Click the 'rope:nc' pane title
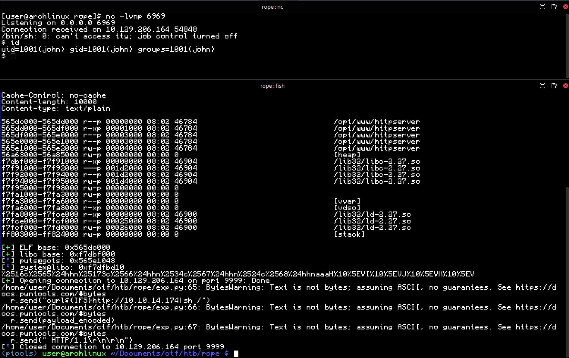This screenshot has width=569, height=358. point(273,7)
